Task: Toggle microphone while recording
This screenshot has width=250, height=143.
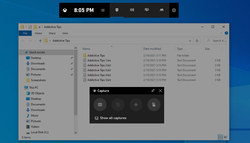Action: (x=154, y=105)
